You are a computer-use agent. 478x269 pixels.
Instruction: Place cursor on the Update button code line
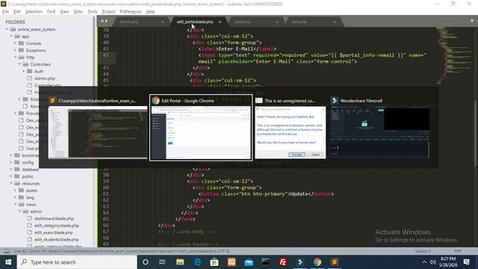pos(266,194)
